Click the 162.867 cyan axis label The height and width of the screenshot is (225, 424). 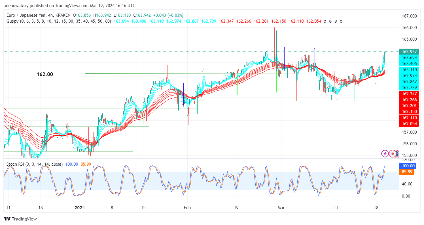click(x=409, y=81)
